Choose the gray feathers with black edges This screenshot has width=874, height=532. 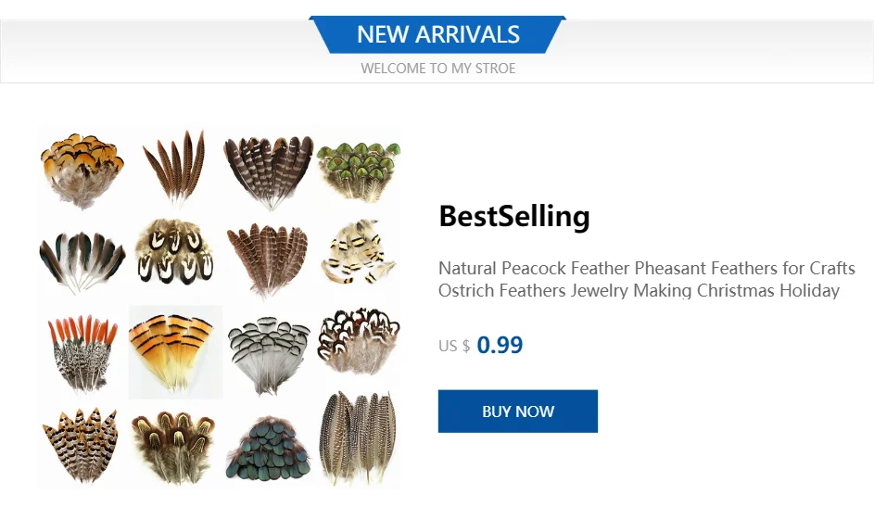point(268,353)
